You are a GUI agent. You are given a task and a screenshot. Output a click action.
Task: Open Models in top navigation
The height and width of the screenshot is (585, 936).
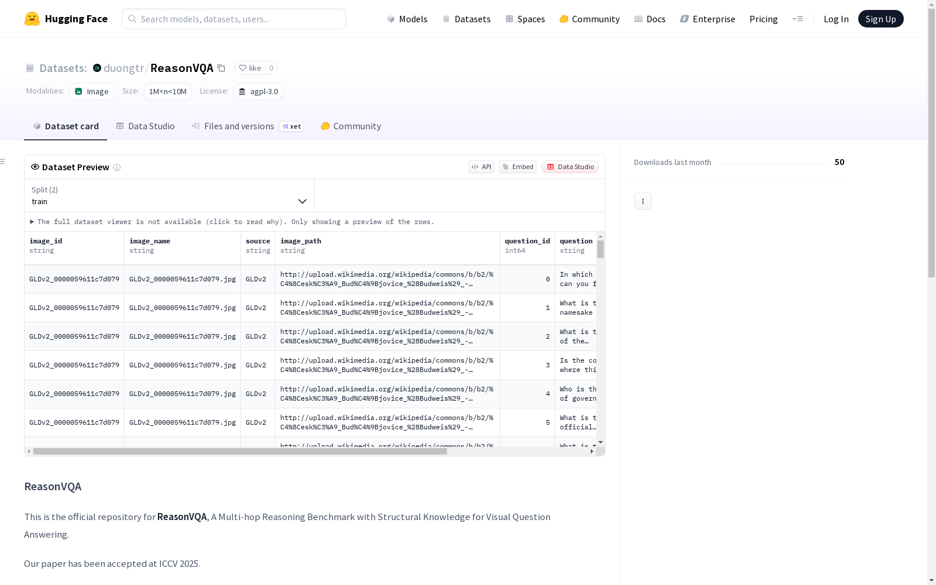click(407, 19)
